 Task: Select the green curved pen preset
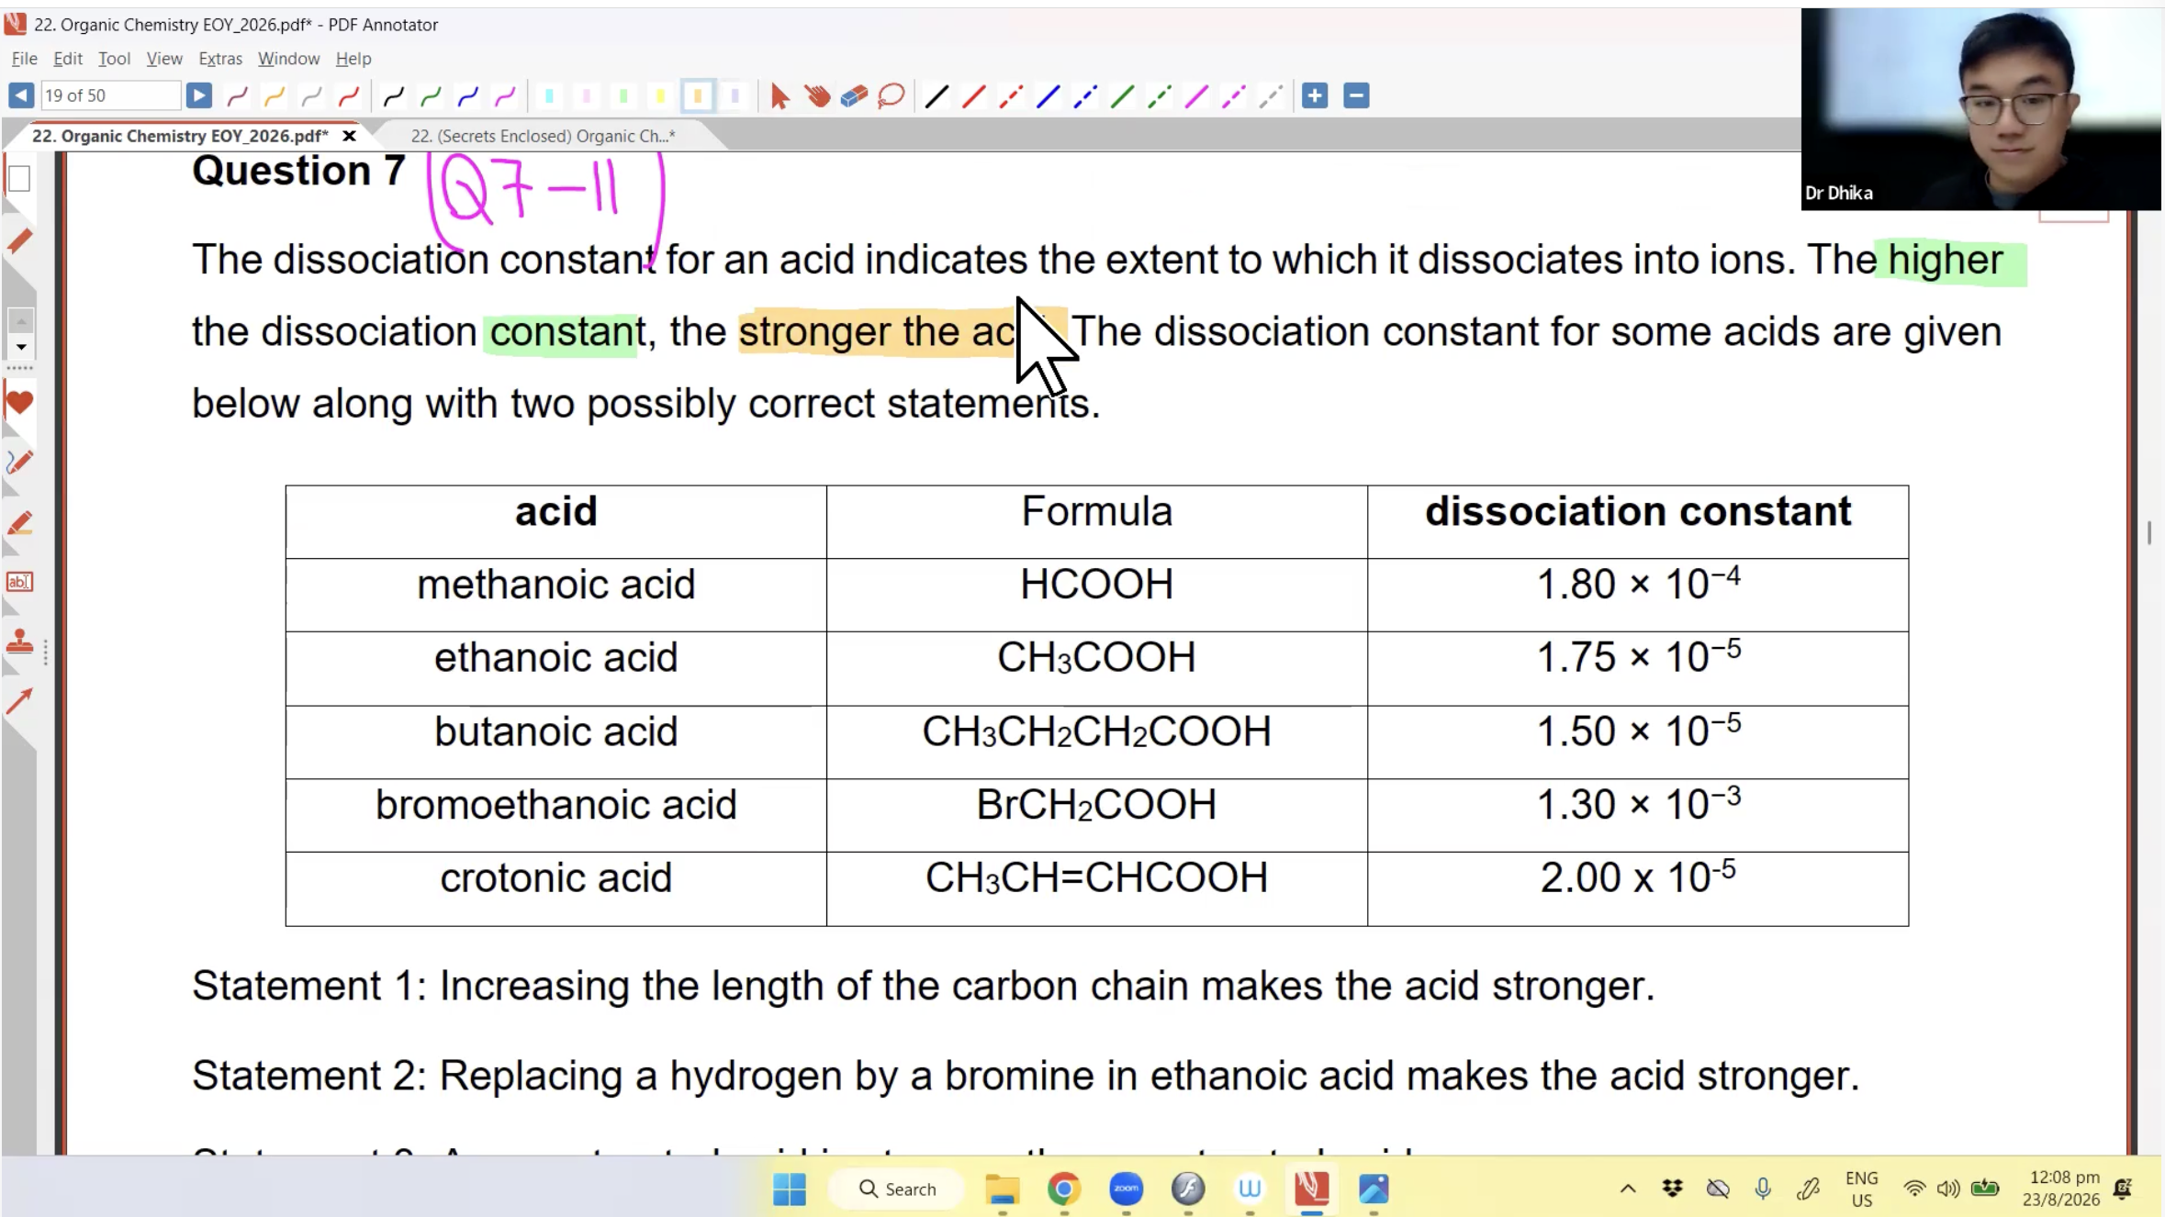(x=431, y=95)
